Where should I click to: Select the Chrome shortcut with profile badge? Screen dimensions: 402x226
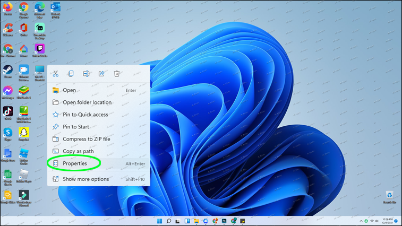[8, 50]
